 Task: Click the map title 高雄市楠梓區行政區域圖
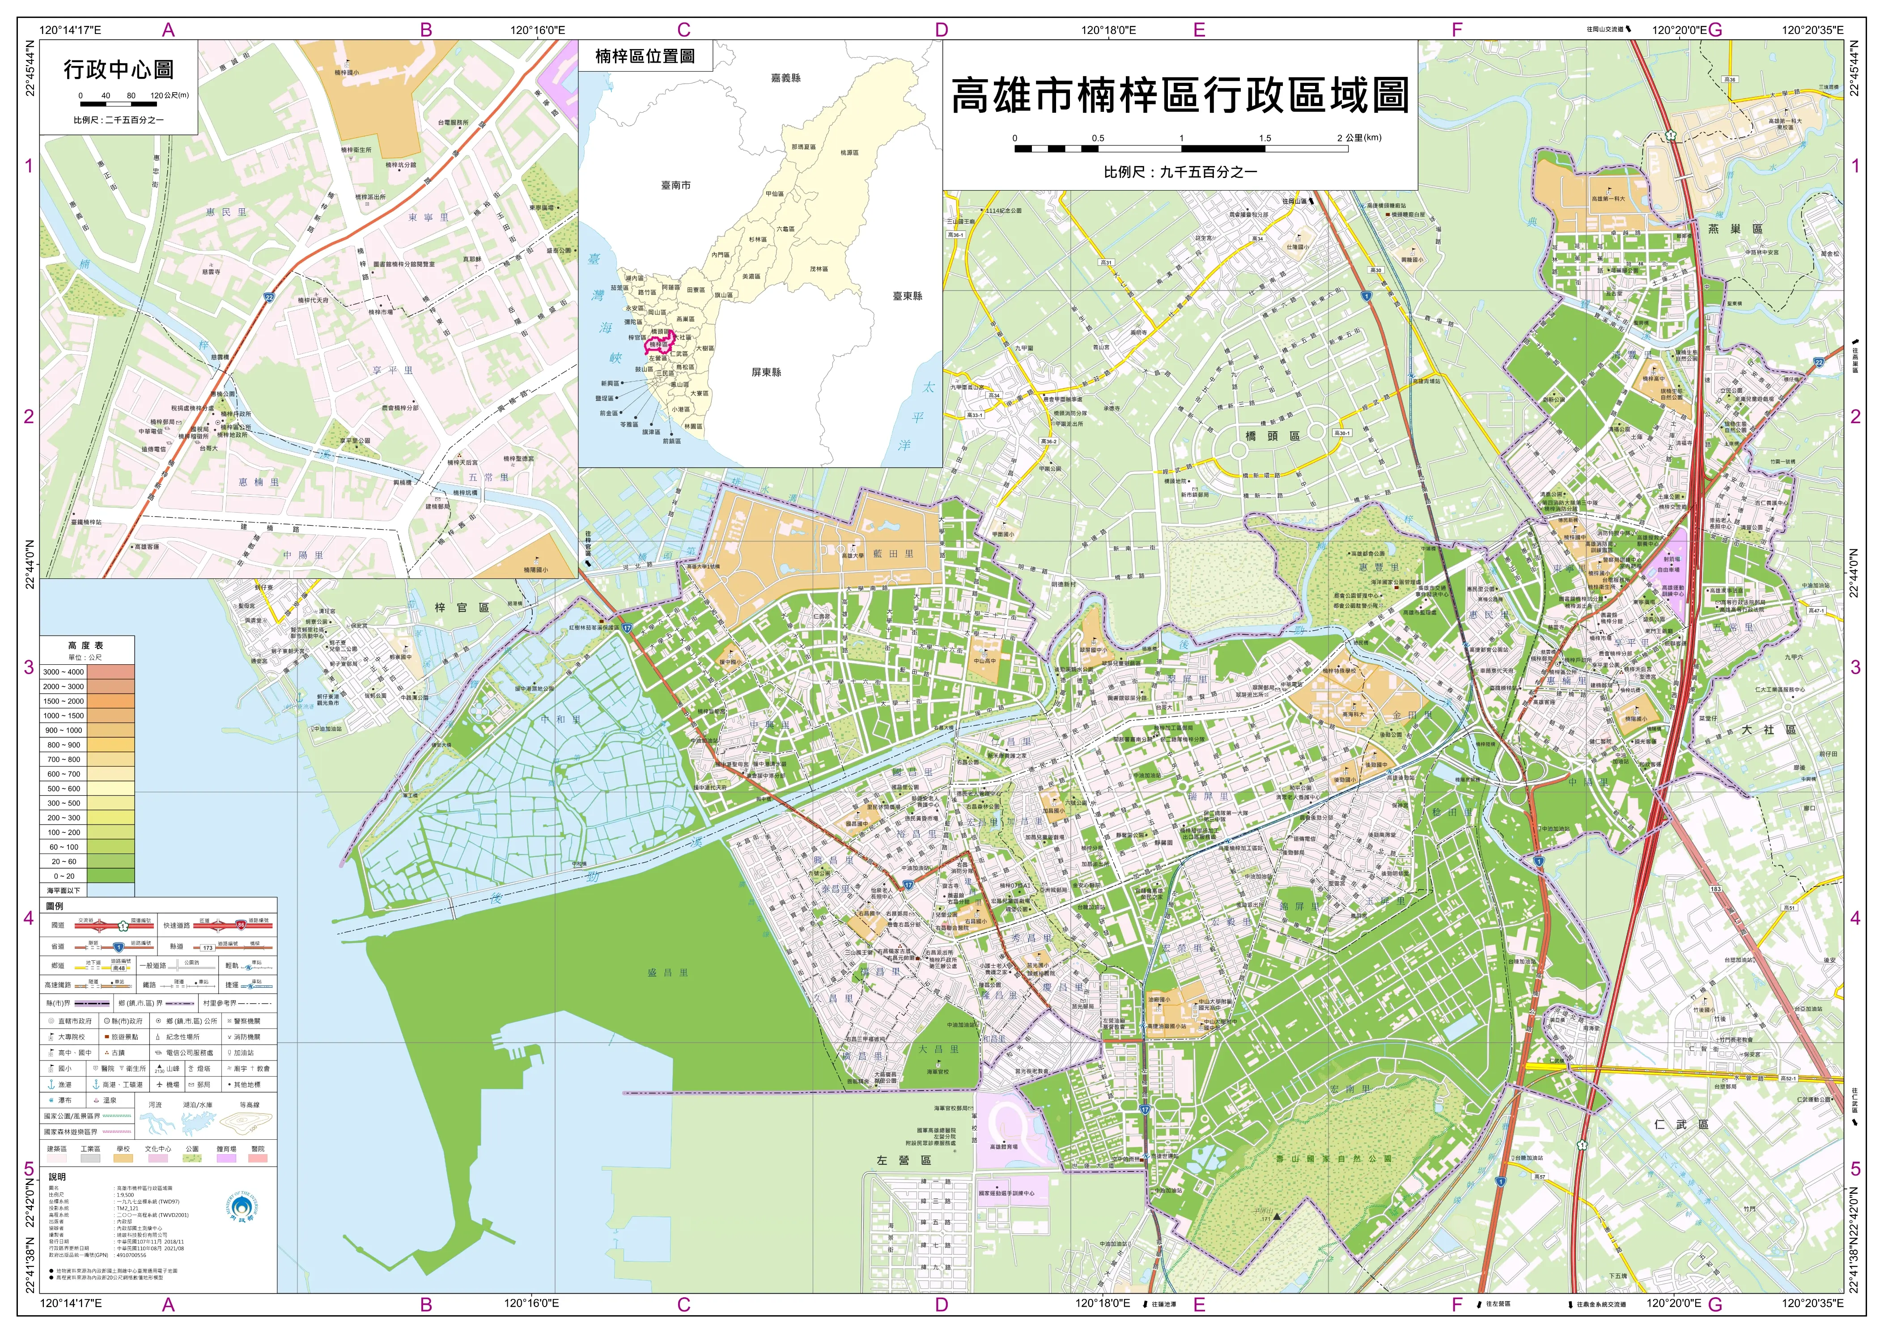[x=1180, y=95]
